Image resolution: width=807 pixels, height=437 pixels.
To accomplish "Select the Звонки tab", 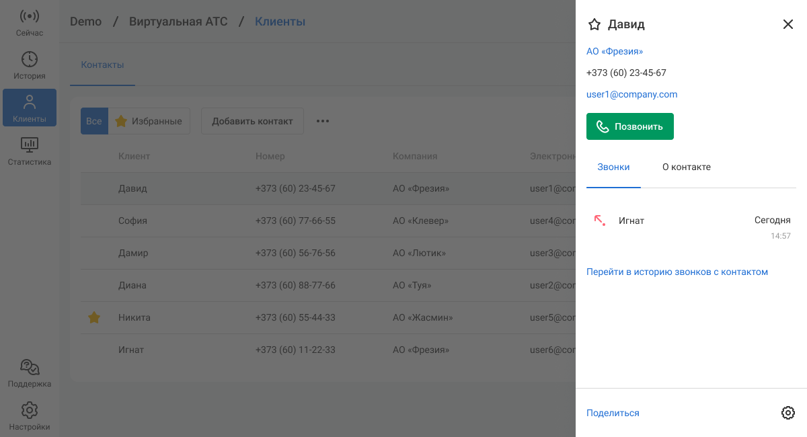I will tap(613, 167).
